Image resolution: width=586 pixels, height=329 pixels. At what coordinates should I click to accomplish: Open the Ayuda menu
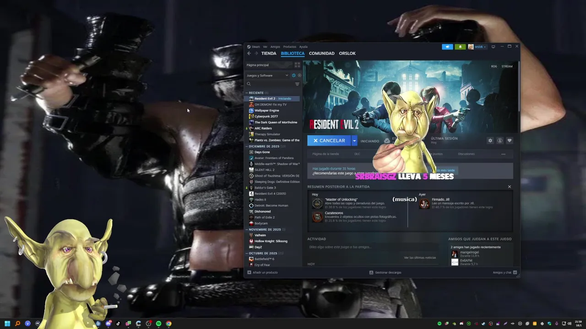304,47
